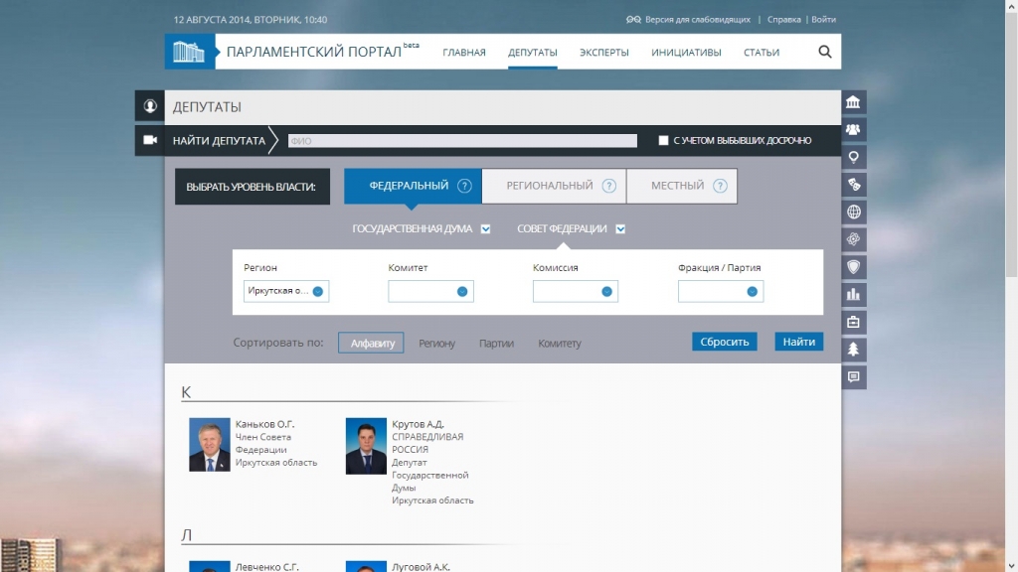This screenshot has height=572, width=1018.
Task: Open the Комитет dropdown
Action: (431, 291)
